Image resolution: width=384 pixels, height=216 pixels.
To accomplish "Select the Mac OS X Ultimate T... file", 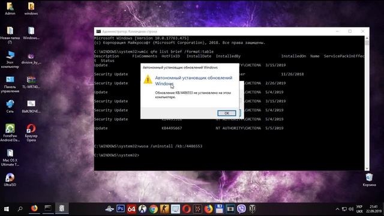I will pyautogui.click(x=10, y=157).
